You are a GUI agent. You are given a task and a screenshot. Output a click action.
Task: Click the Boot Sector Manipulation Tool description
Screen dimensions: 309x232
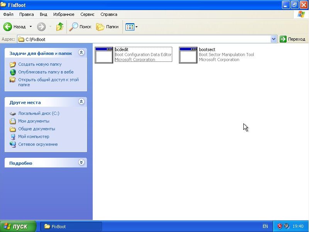pyautogui.click(x=226, y=55)
